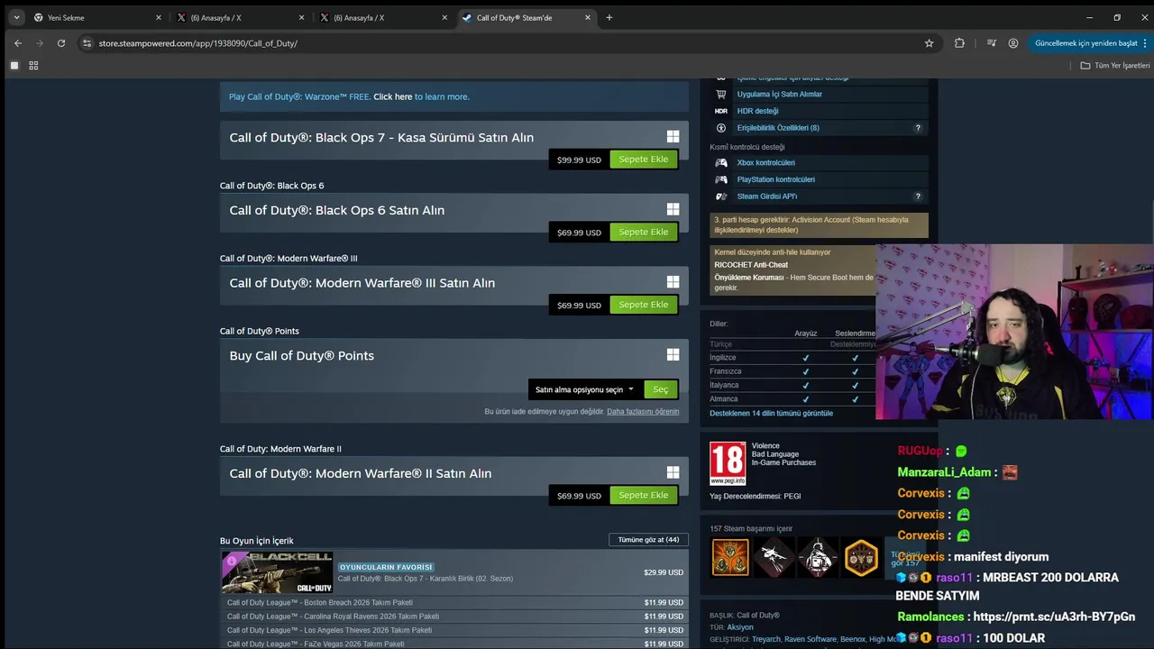Click the tab groups grid icon in bookmarks bar
1154x649 pixels.
(x=33, y=66)
